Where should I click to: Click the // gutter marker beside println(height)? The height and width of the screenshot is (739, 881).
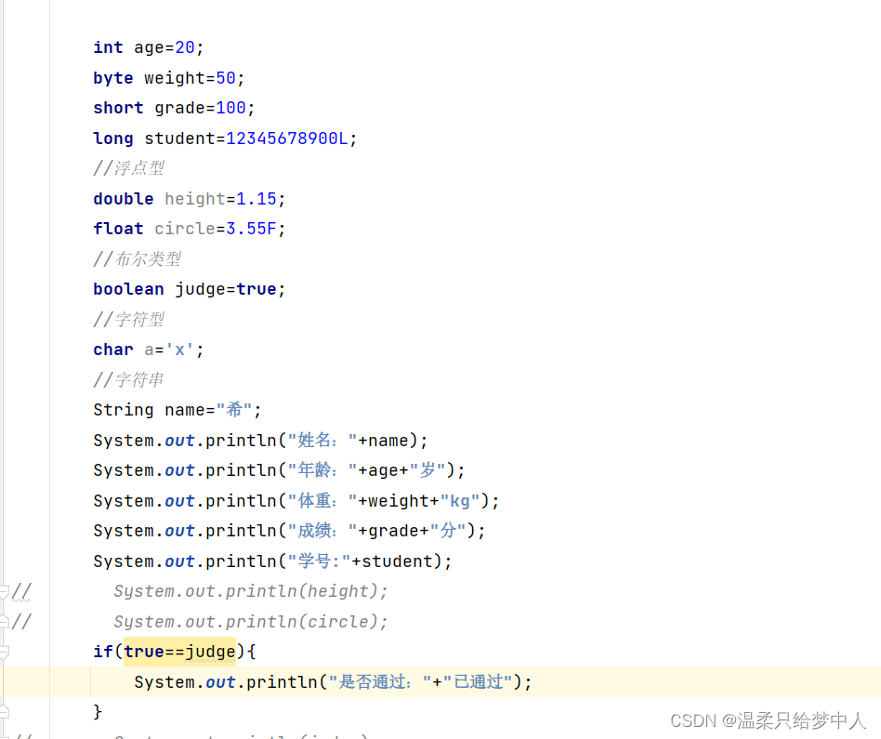[20, 590]
